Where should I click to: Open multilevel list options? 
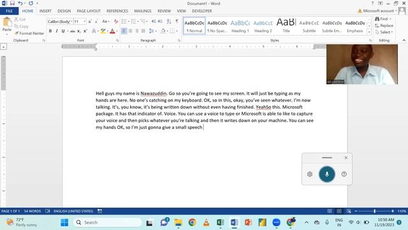pyautogui.click(x=143, y=21)
